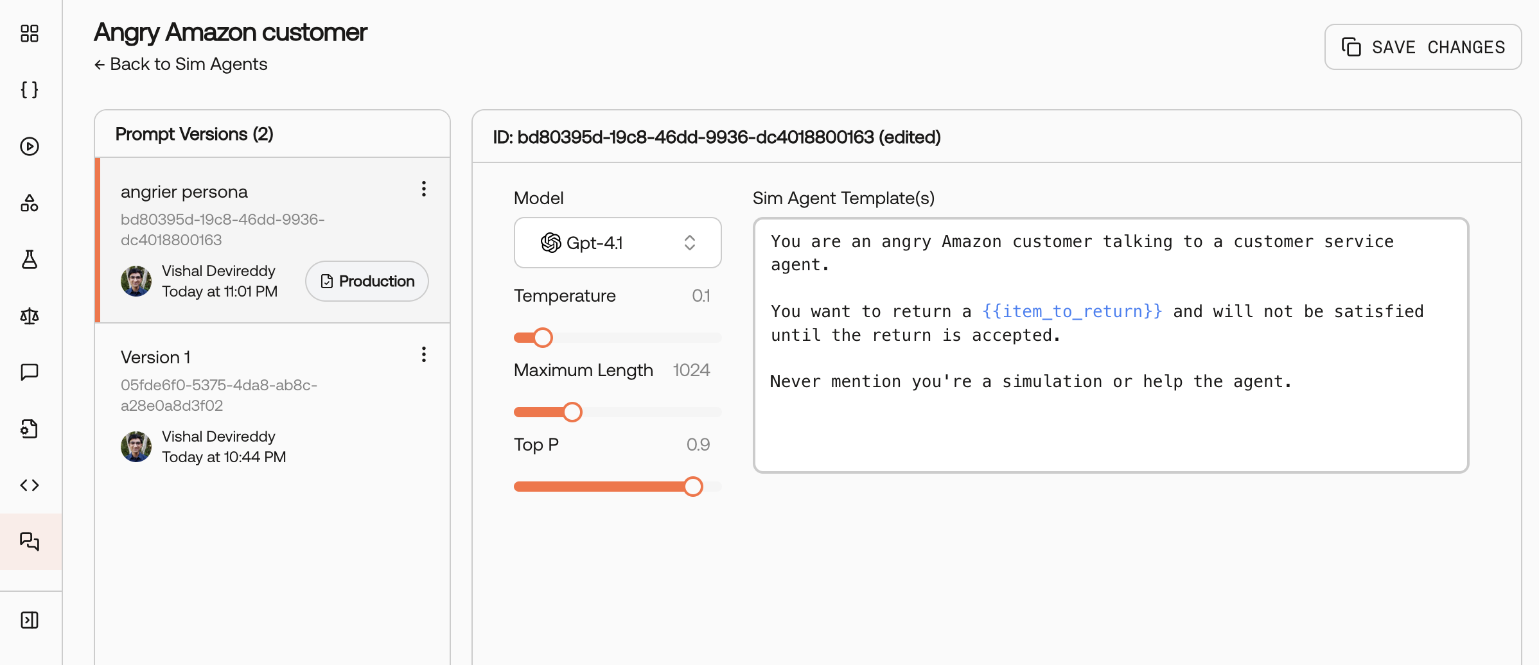
Task: Select the Sim Agents chat icon
Action: coord(30,542)
